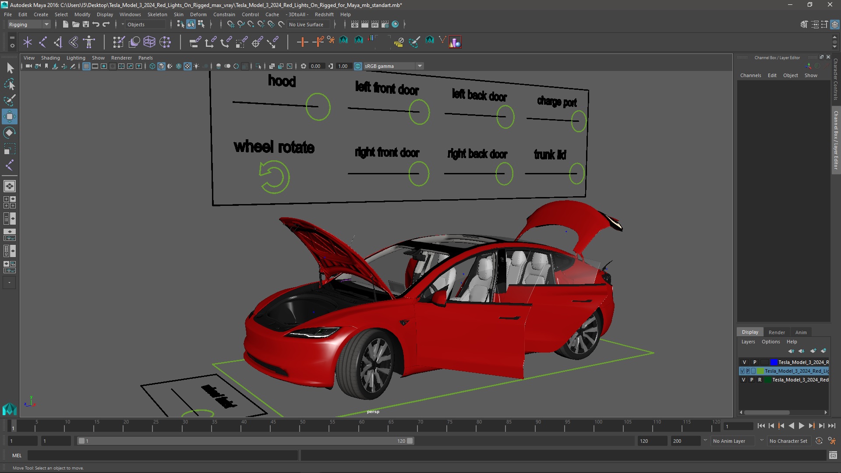Click the shelf tab scroll arrows at right

(834, 42)
